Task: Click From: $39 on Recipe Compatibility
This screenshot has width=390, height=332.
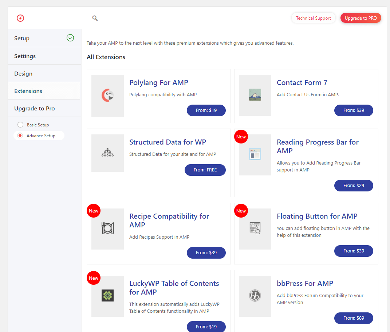Action: tap(206, 253)
